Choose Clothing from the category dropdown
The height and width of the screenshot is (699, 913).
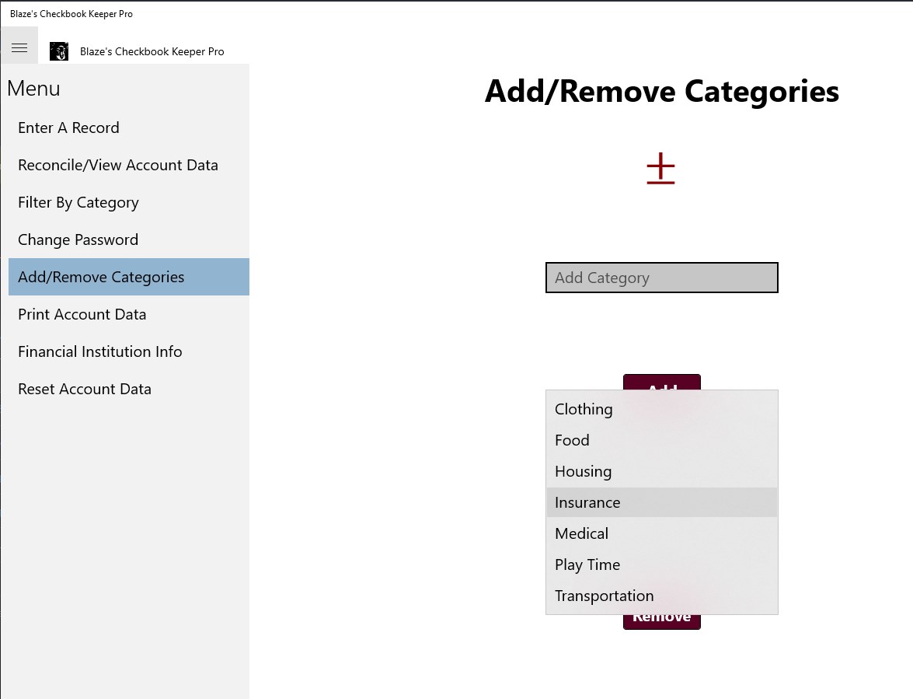(x=661, y=409)
